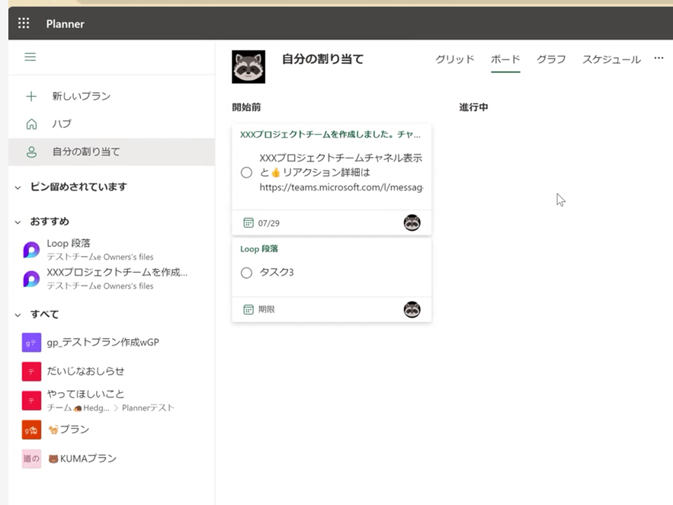Image resolution: width=673 pixels, height=505 pixels.
Task: Mark XXXプロジェクトチームチャネル task complete
Action: point(246,172)
